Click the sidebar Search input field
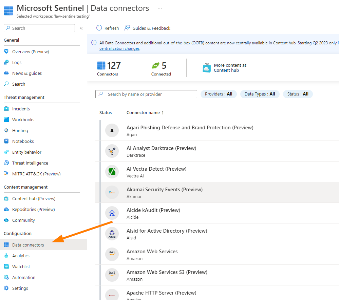Screen dimensions: 339x300 point(39,28)
